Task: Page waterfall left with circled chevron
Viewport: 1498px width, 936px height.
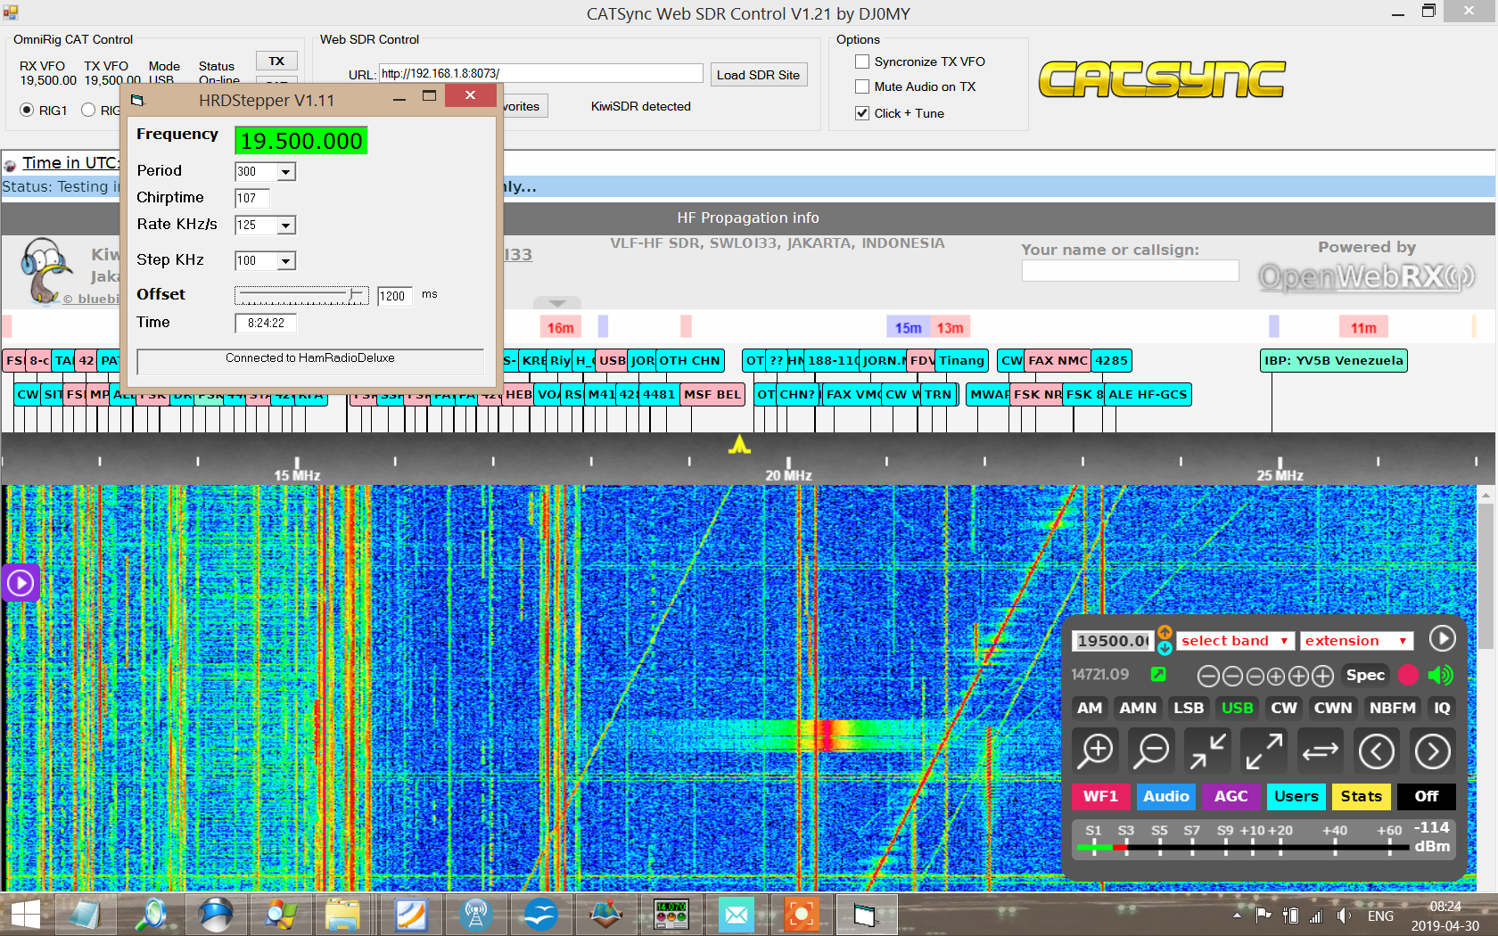Action: [x=1377, y=751]
